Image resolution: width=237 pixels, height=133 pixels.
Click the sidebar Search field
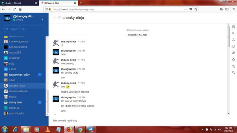tap(24, 29)
